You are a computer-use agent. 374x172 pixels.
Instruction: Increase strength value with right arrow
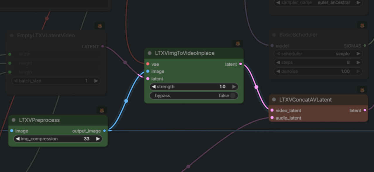234,87
